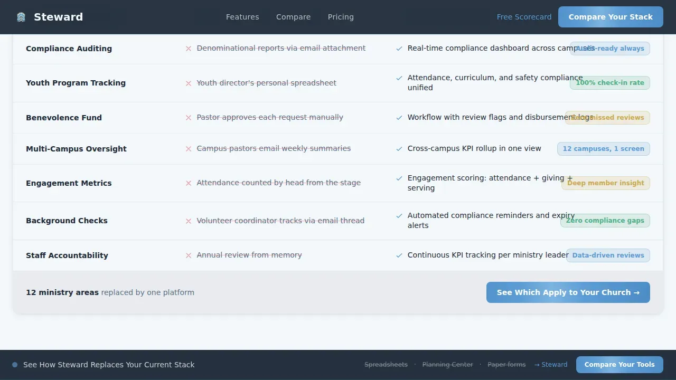Click the 12 ministry areas summary text
676x380 pixels.
pos(110,292)
